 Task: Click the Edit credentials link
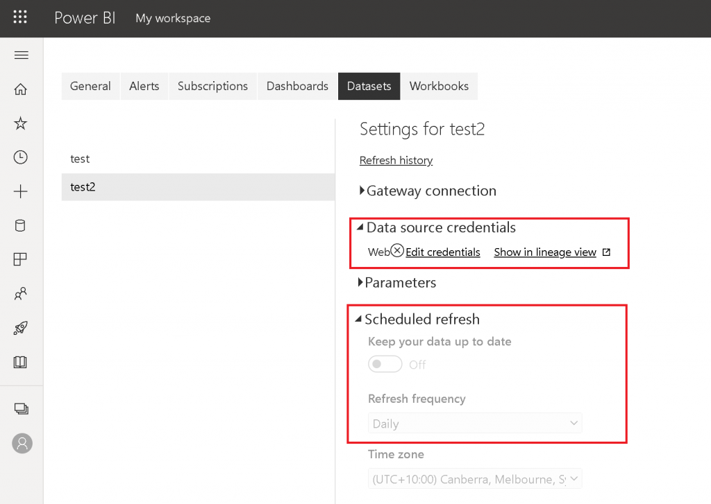click(x=442, y=252)
